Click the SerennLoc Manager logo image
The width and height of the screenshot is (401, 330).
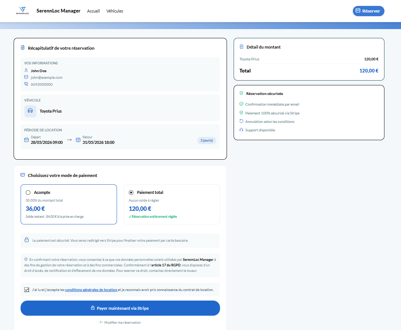(22, 11)
